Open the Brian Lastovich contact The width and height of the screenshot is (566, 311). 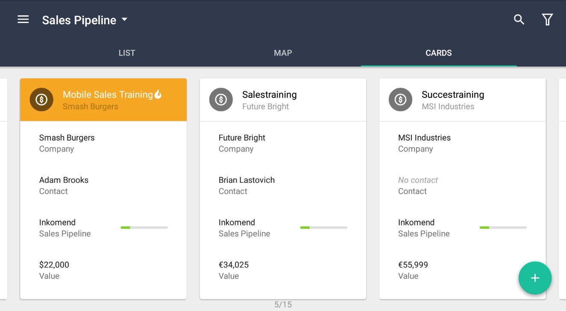point(246,180)
